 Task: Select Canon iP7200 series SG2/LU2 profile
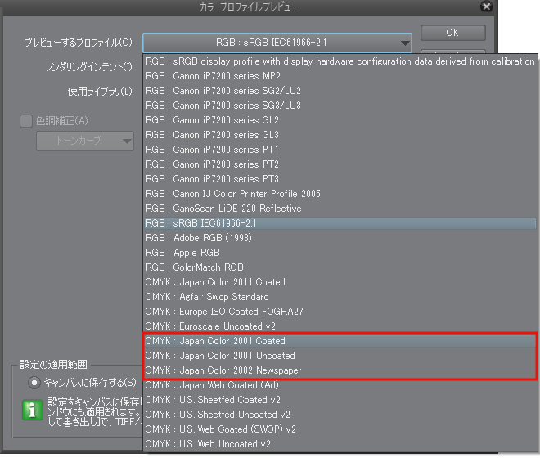340,91
